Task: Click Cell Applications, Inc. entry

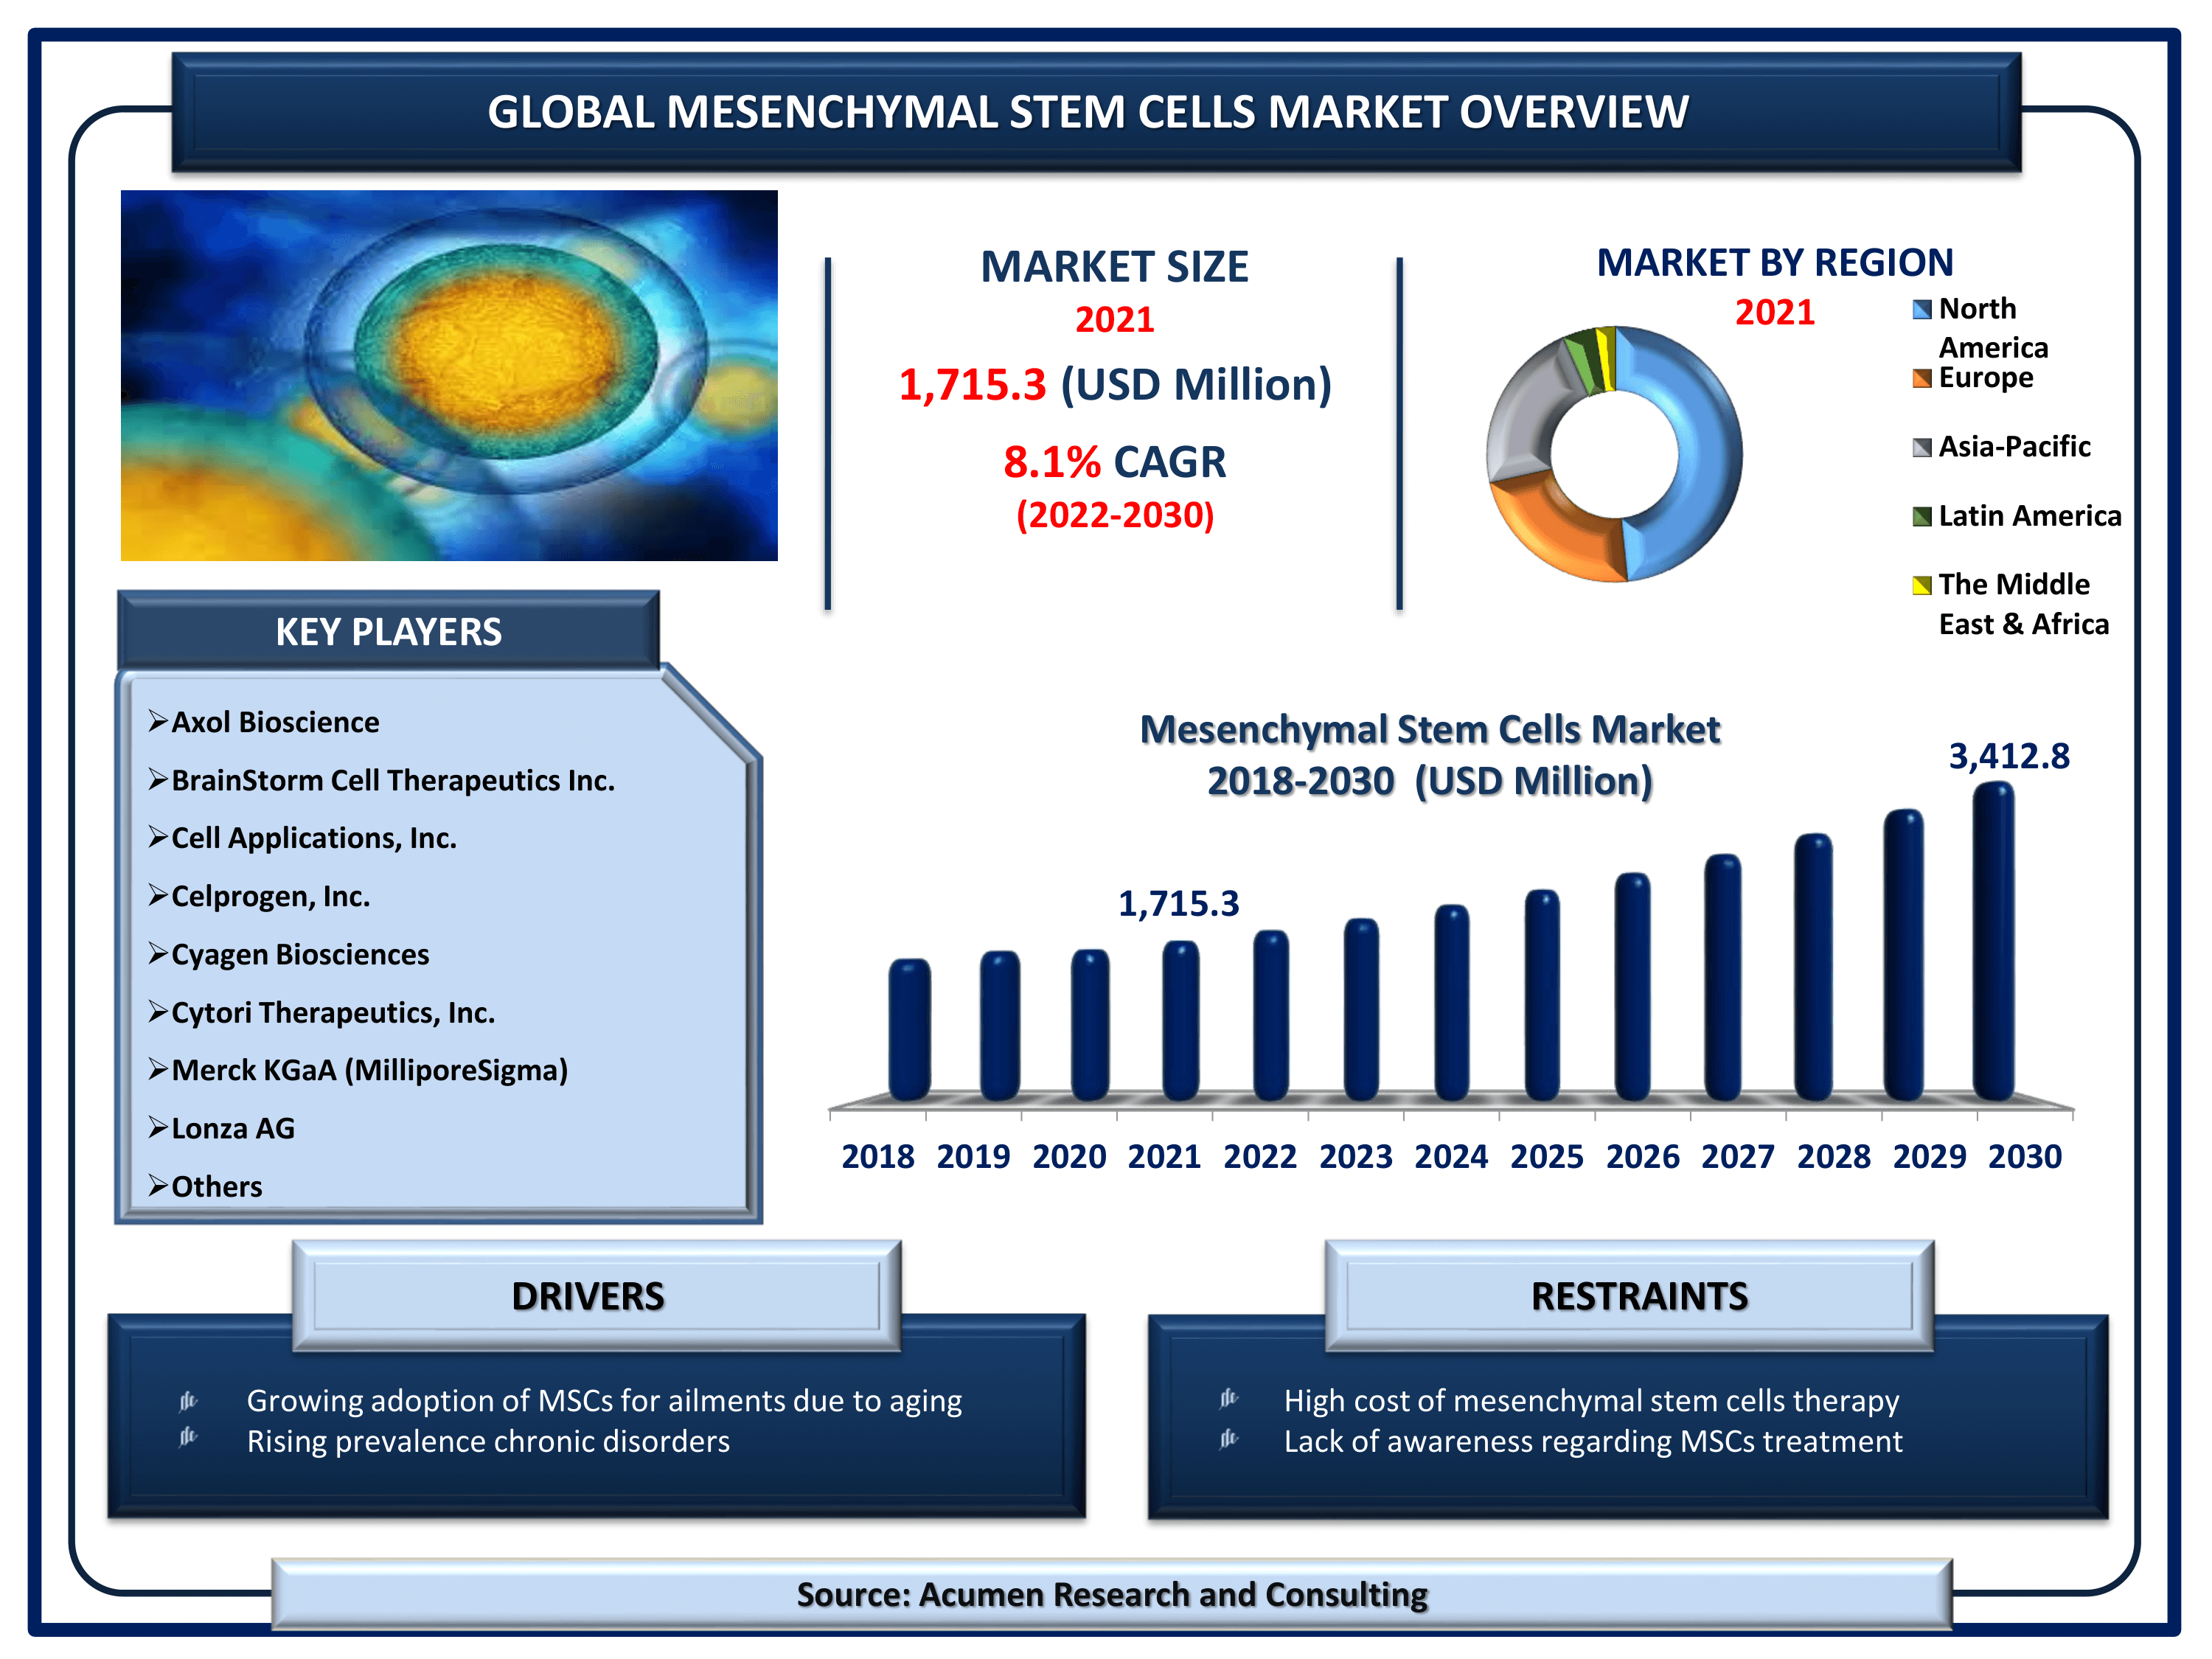Action: pyautogui.click(x=314, y=838)
